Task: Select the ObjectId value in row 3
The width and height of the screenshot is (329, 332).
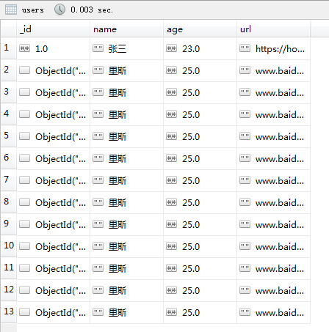Action: [x=60, y=93]
